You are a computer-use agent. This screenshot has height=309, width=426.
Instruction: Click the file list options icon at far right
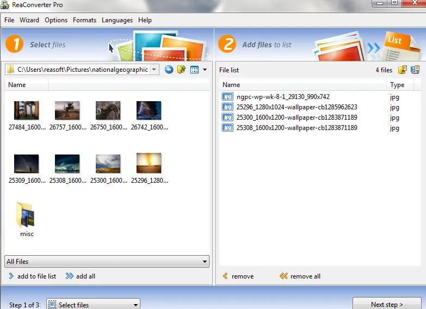tap(415, 70)
